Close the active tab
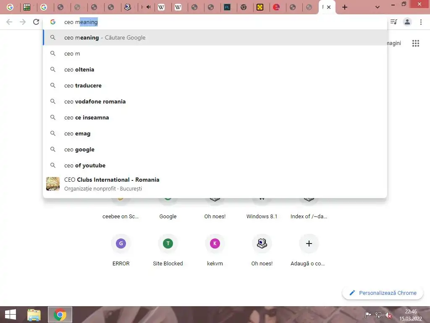This screenshot has width=430, height=323. [329, 7]
